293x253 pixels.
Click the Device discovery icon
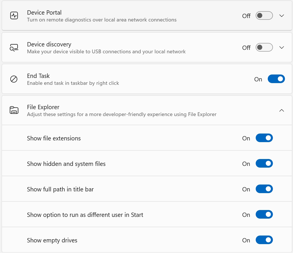pyautogui.click(x=14, y=47)
